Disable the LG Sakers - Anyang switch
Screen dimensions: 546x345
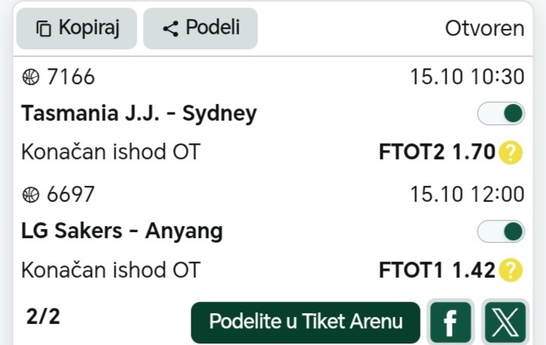tap(501, 231)
